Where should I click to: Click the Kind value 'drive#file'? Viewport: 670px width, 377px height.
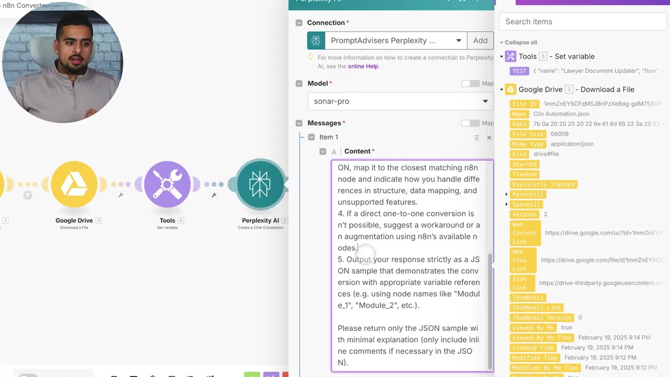[546, 154]
